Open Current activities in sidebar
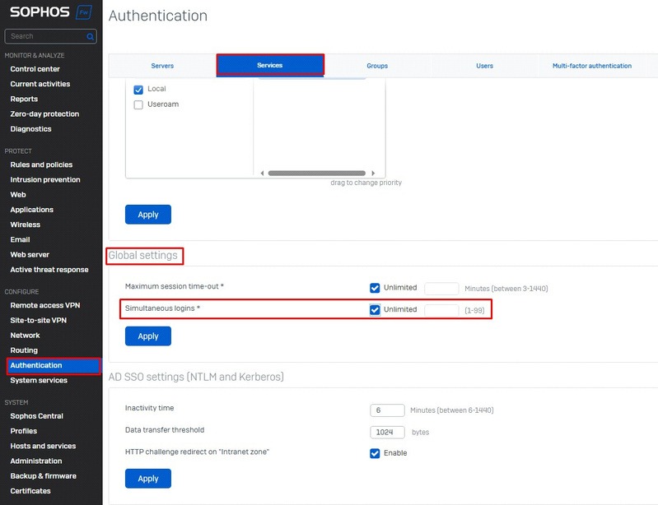The image size is (658, 505). click(x=40, y=84)
